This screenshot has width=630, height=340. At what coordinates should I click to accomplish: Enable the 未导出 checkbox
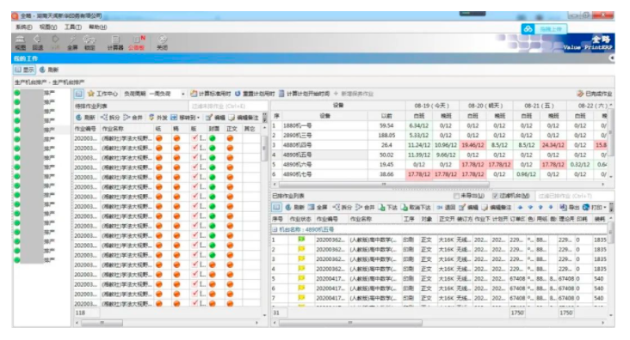(x=456, y=196)
